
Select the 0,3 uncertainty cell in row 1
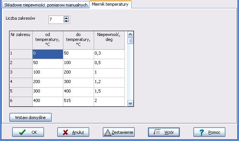[x=109, y=54]
